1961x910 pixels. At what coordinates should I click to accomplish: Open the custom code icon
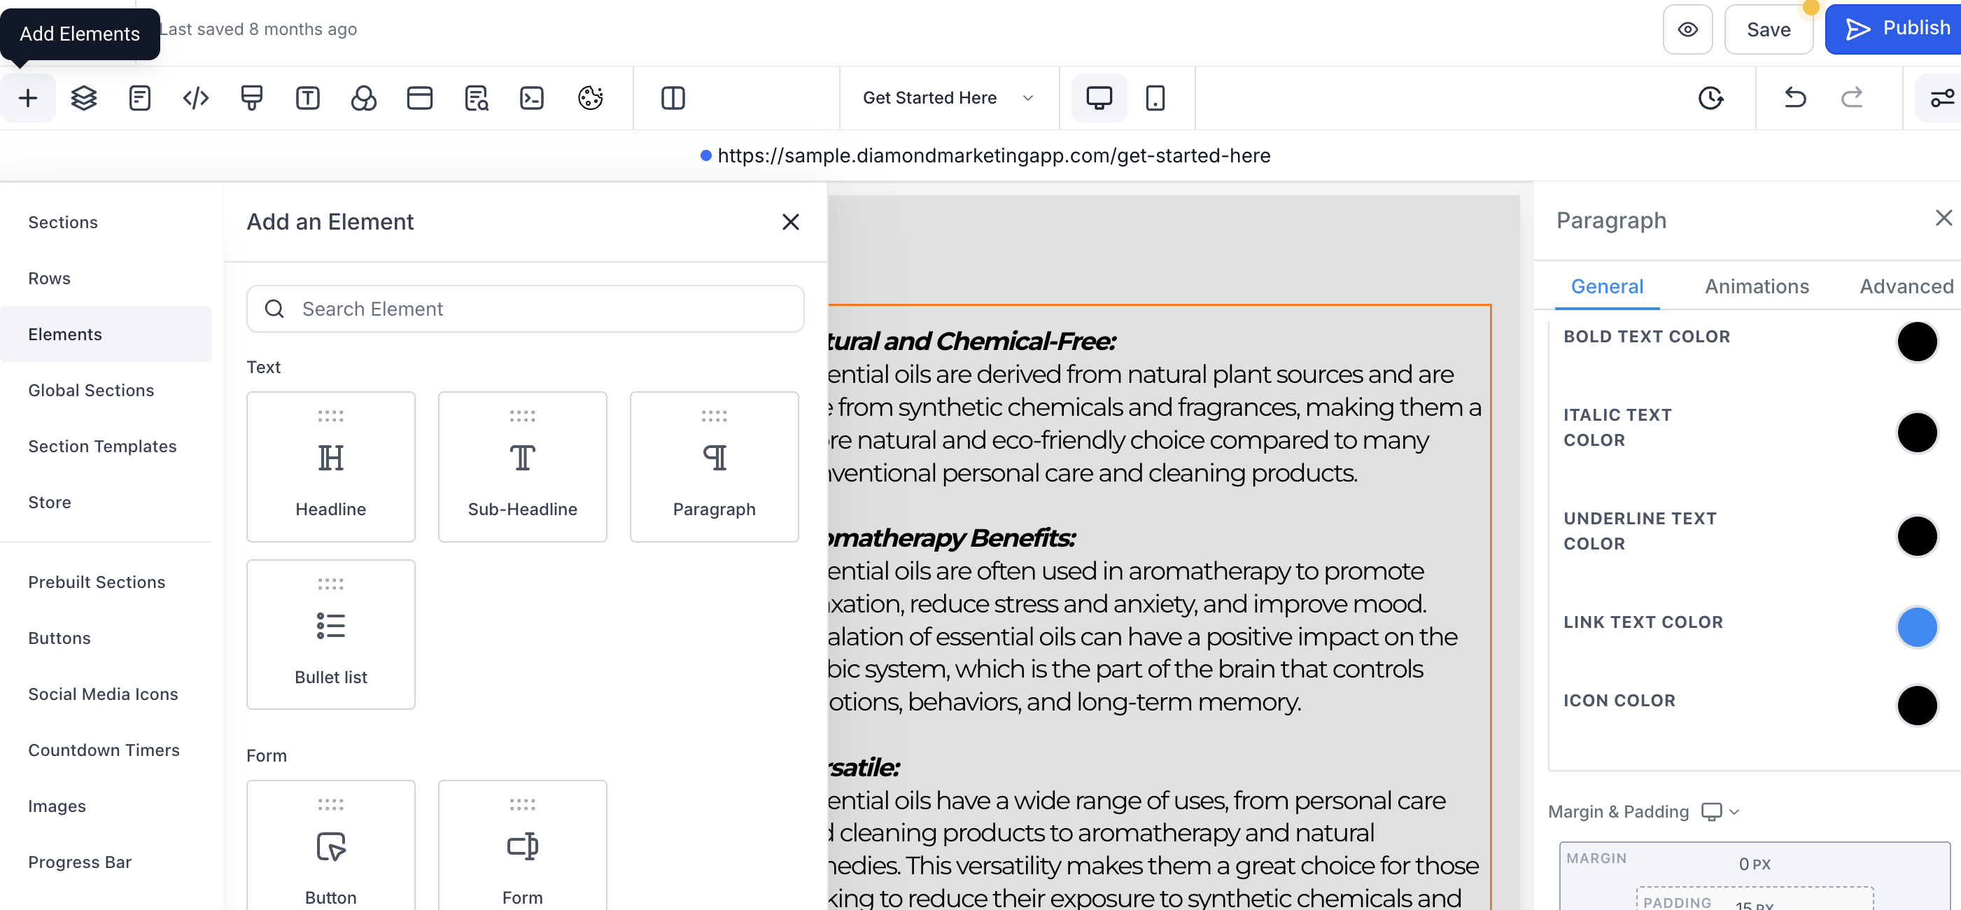click(x=196, y=98)
